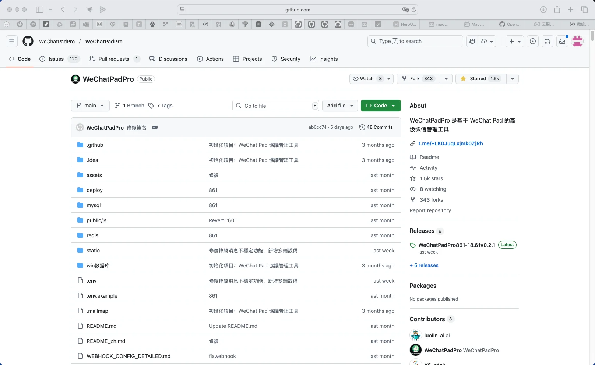Image resolution: width=595 pixels, height=365 pixels.
Task: Show the + 5 releases link
Action: coord(424,265)
